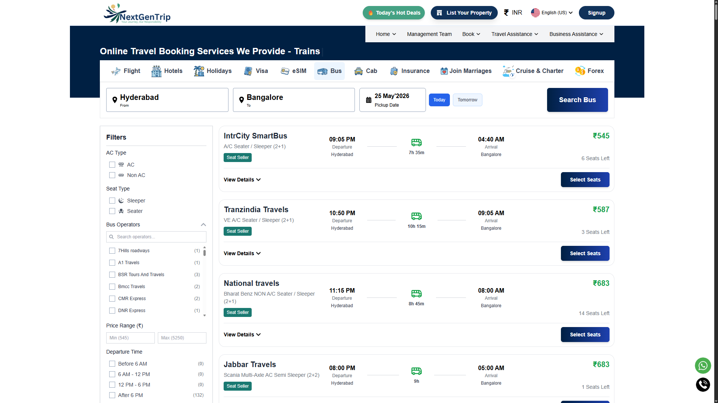Check the After 6 PM departure filter
This screenshot has height=403, width=718.
pos(112,395)
